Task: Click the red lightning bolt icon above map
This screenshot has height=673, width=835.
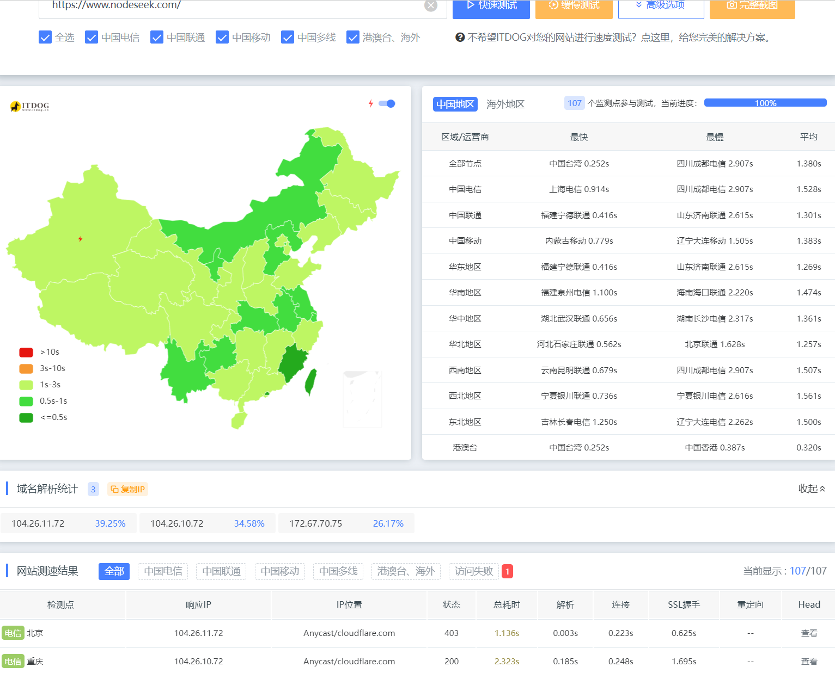Action: (371, 103)
